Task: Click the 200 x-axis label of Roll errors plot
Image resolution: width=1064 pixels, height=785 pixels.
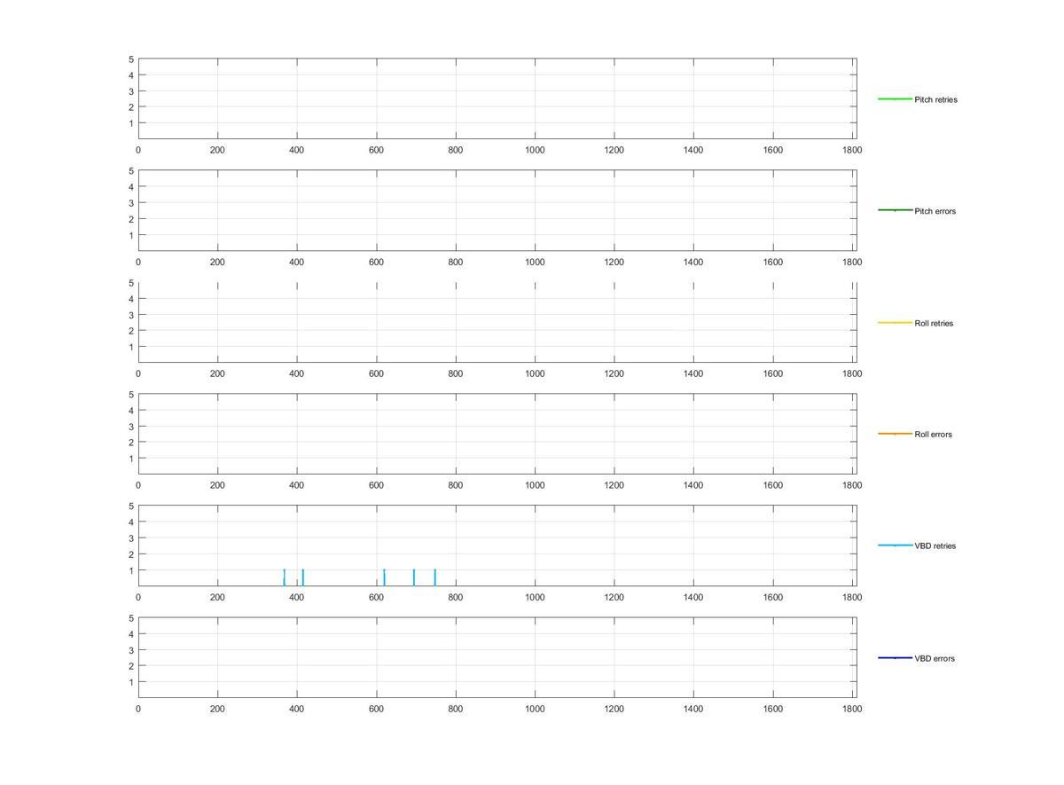Action: coord(217,486)
